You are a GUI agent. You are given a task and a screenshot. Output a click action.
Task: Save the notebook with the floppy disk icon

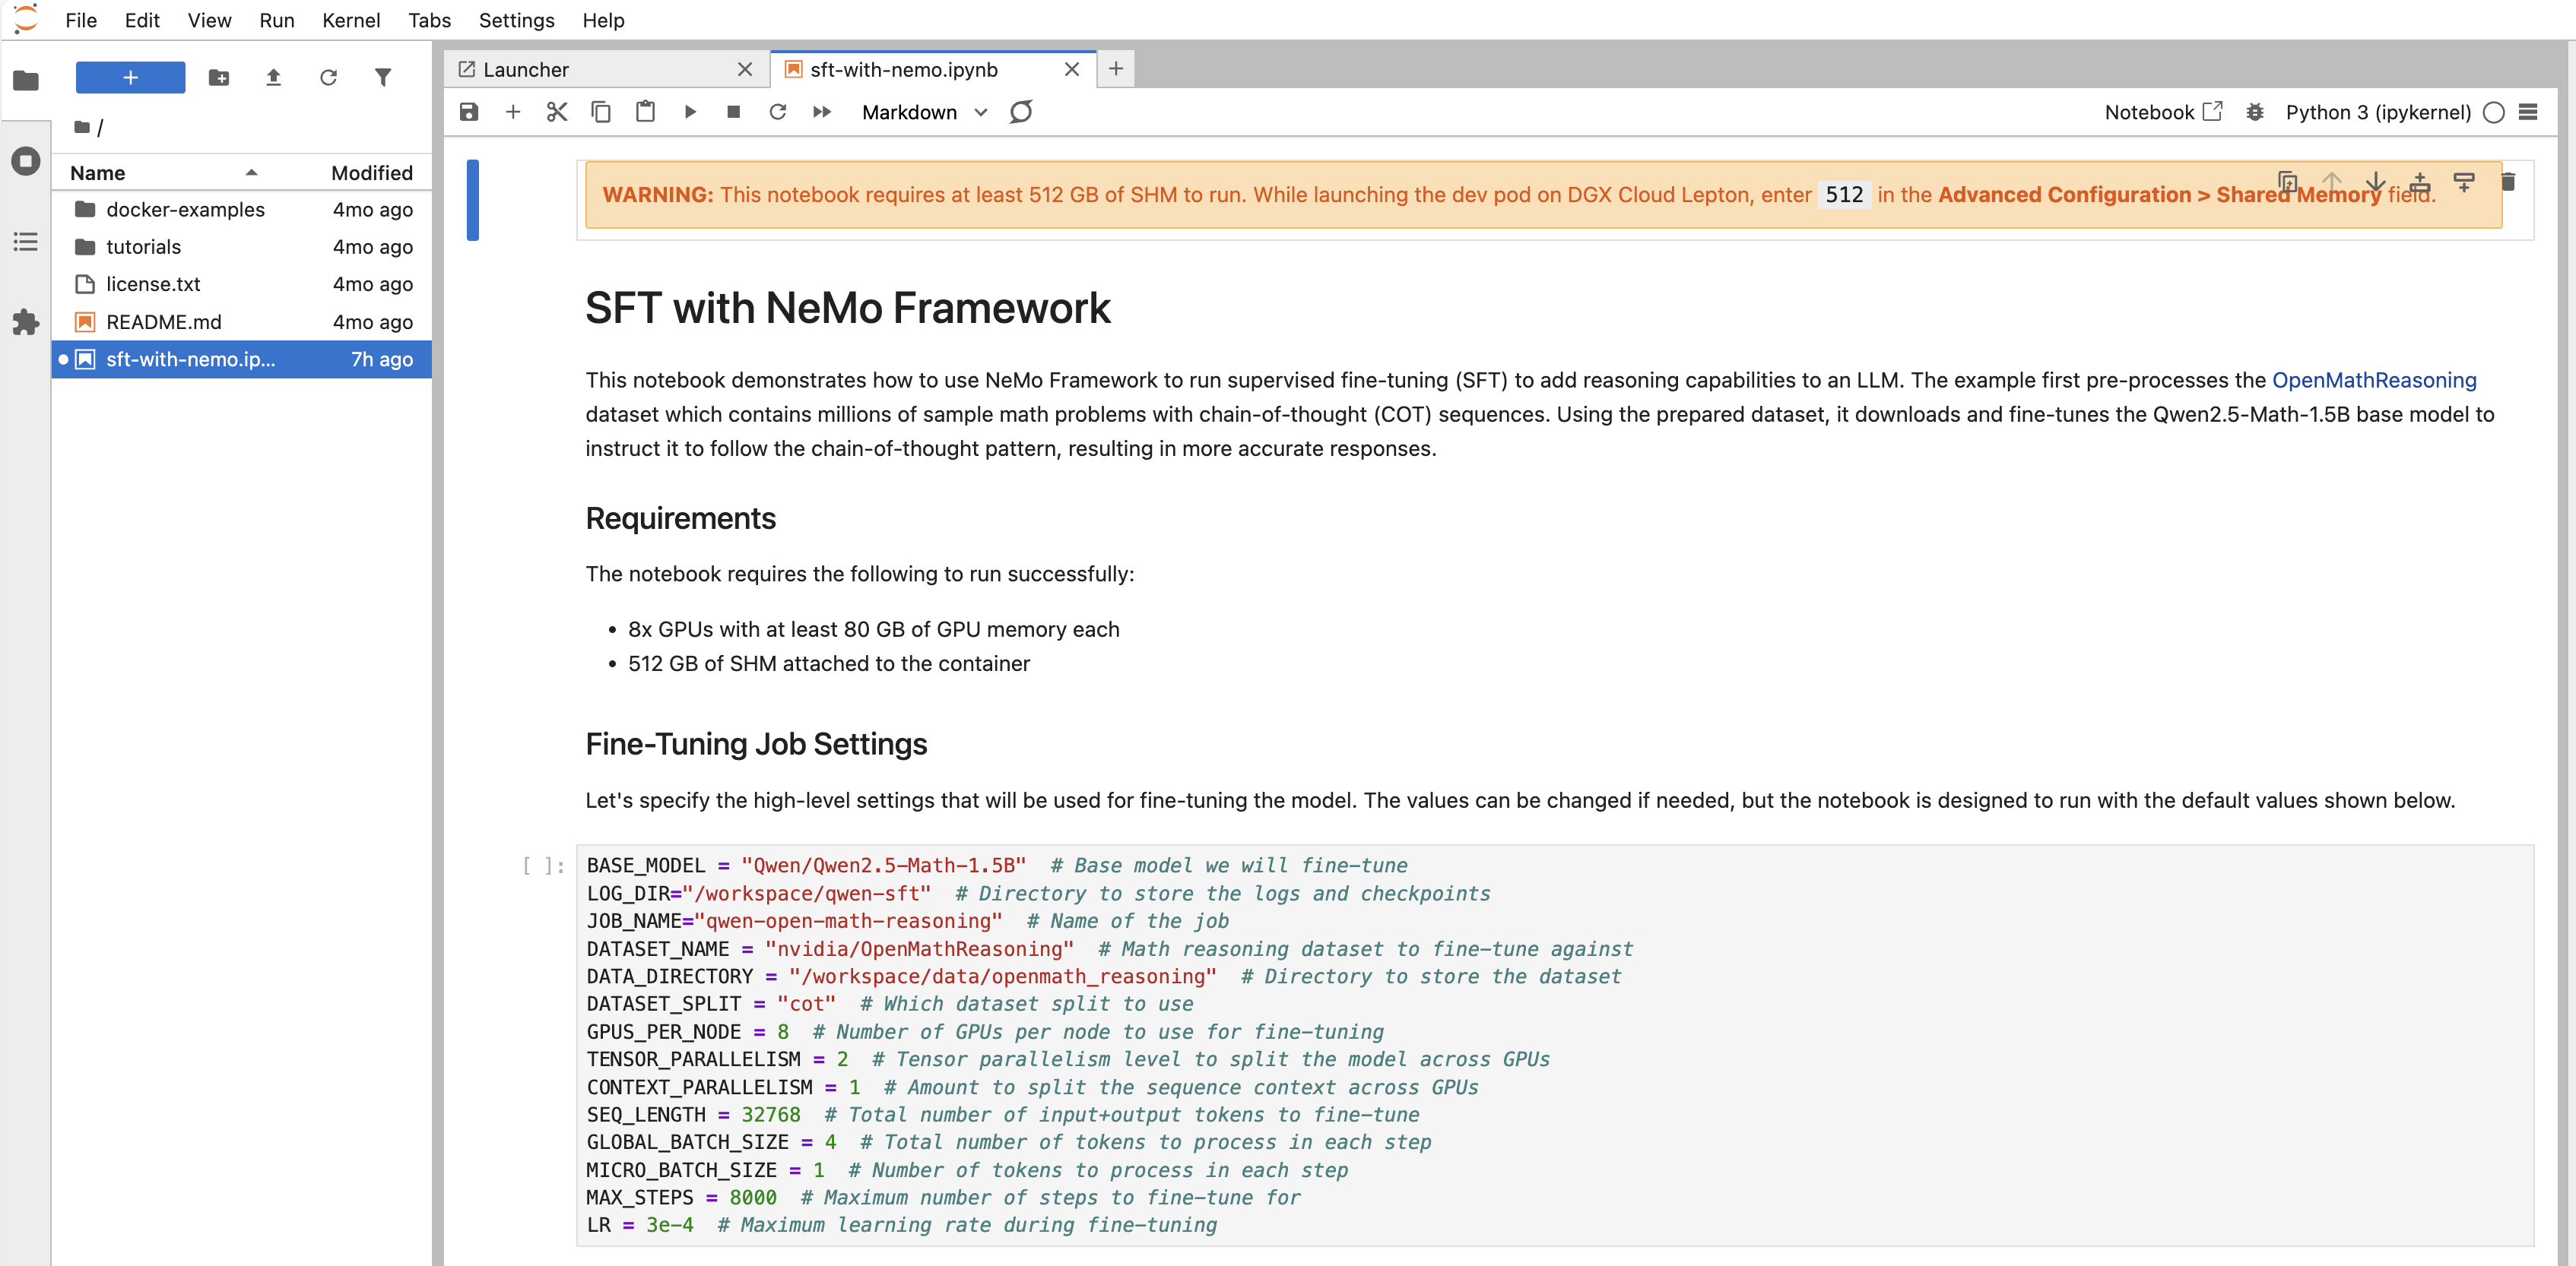coord(468,112)
